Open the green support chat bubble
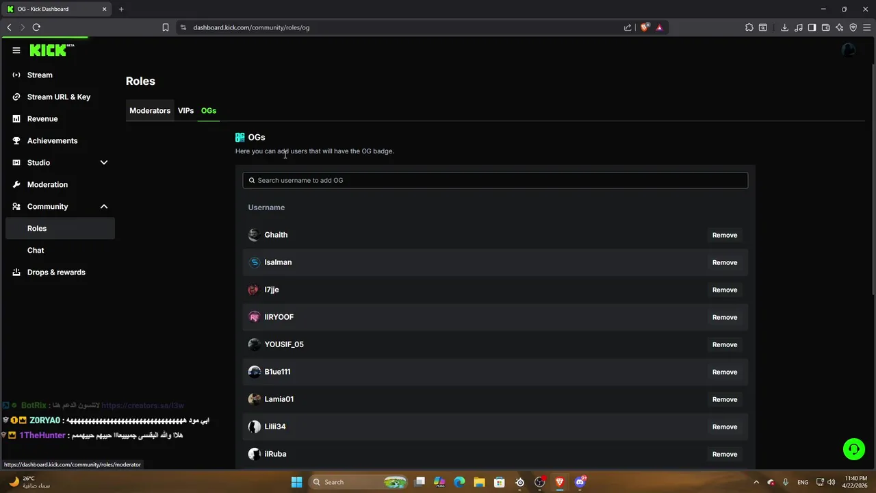The image size is (876, 493). pyautogui.click(x=854, y=449)
